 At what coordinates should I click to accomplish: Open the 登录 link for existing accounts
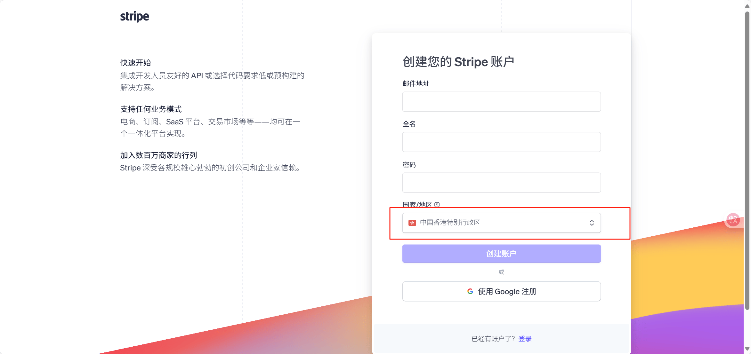[x=525, y=338]
